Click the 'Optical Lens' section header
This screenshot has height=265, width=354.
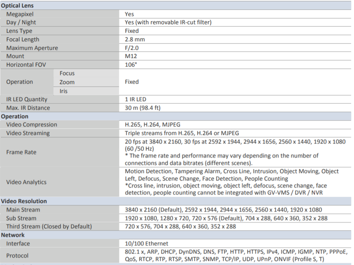point(17,6)
